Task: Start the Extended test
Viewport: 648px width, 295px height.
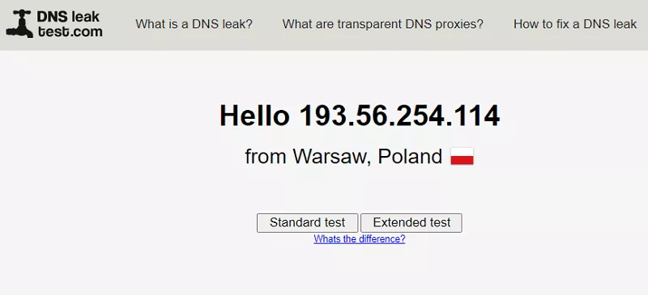Action: coord(411,223)
